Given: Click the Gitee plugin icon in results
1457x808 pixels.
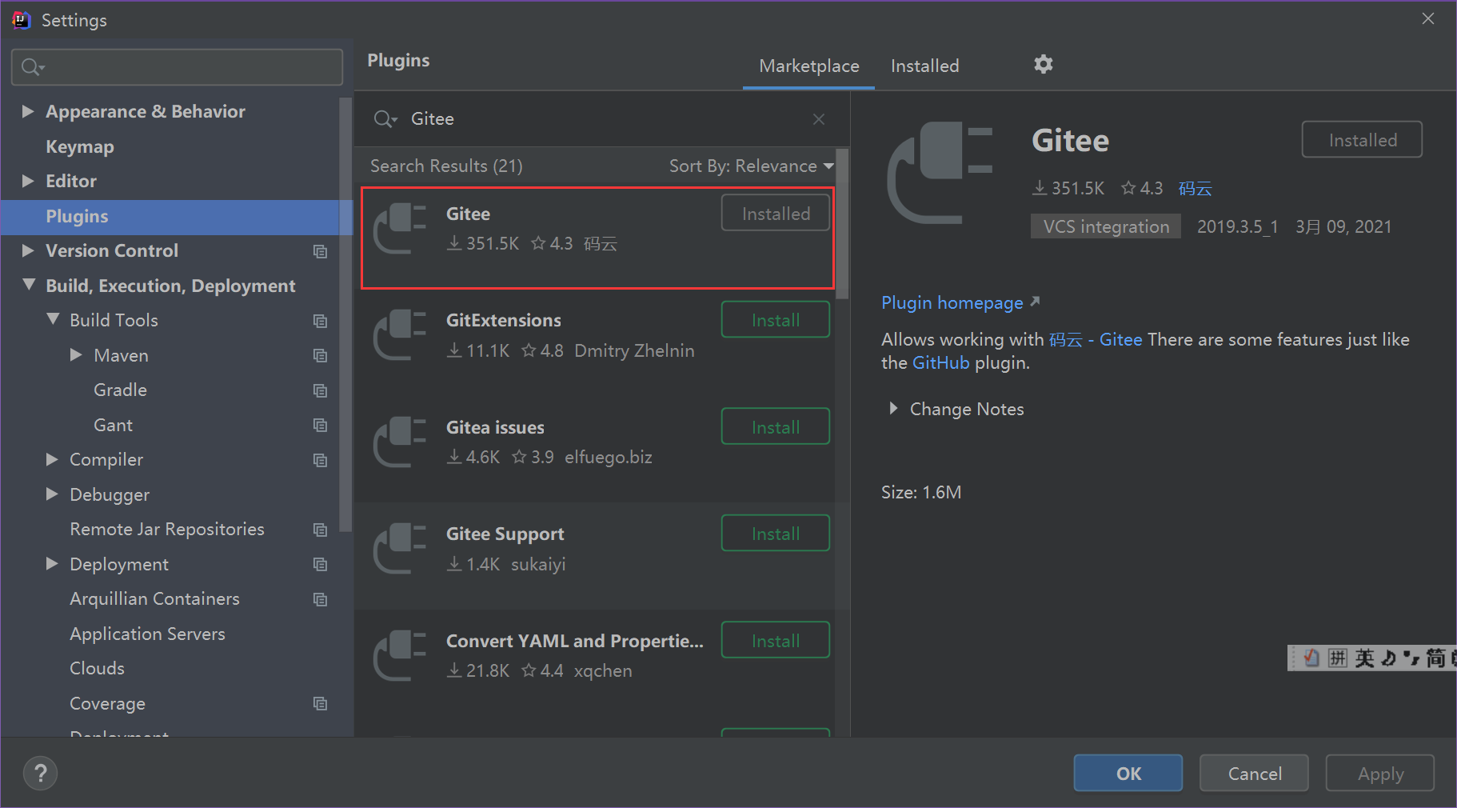Looking at the screenshot, I should click(x=400, y=229).
